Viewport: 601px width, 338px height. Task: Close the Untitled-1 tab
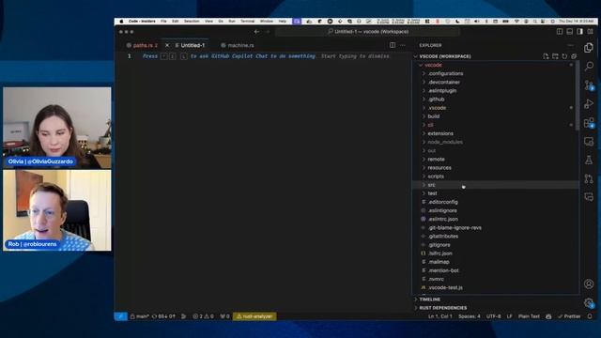[x=167, y=45]
